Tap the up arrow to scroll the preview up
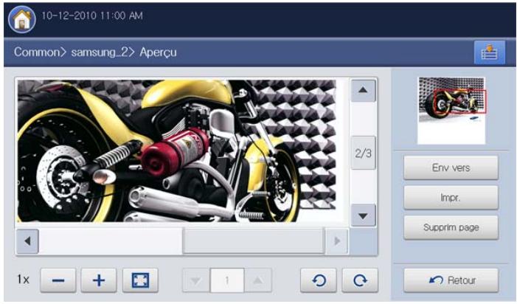The height and width of the screenshot is (304, 517). pos(363,90)
